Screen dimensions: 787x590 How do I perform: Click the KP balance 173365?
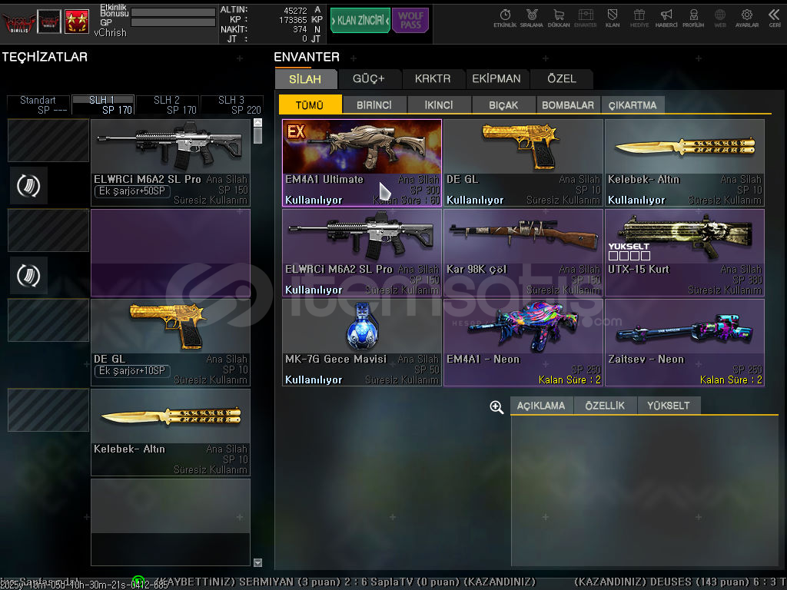click(293, 19)
